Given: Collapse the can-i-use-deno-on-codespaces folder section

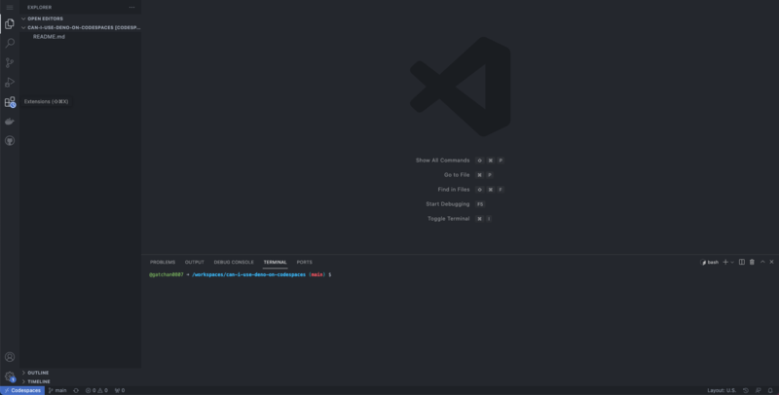Looking at the screenshot, I should tap(81, 28).
